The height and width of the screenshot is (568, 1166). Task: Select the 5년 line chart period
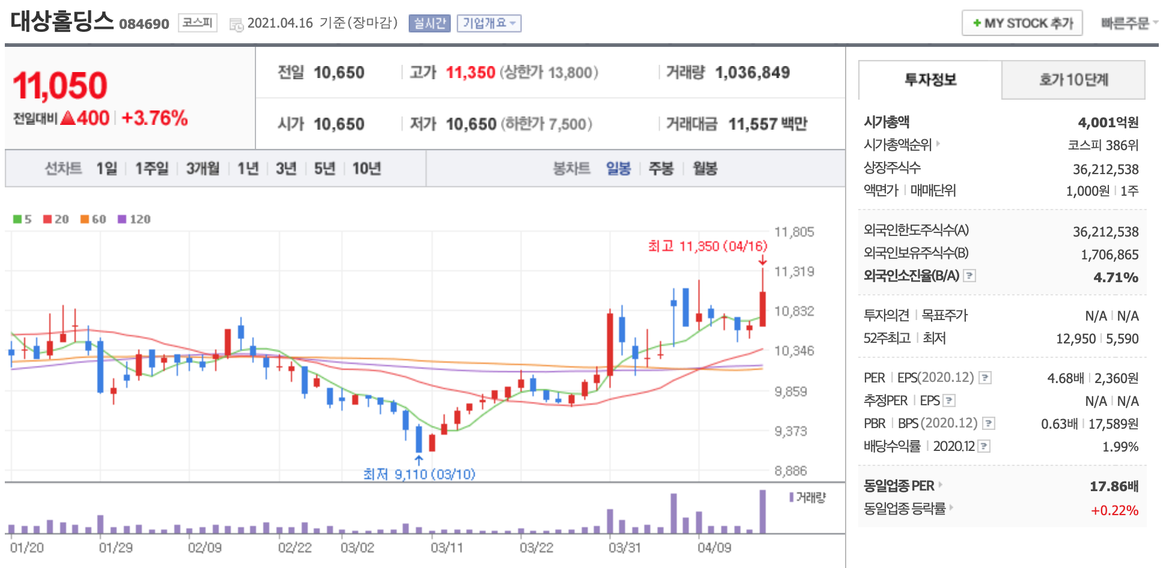[x=325, y=168]
